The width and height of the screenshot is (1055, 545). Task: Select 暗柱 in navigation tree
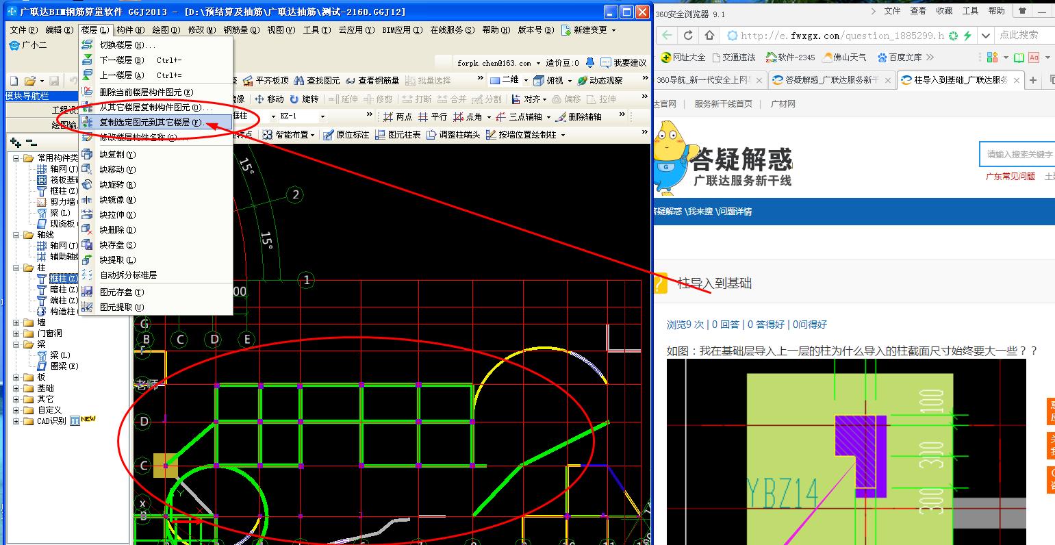tap(63, 290)
